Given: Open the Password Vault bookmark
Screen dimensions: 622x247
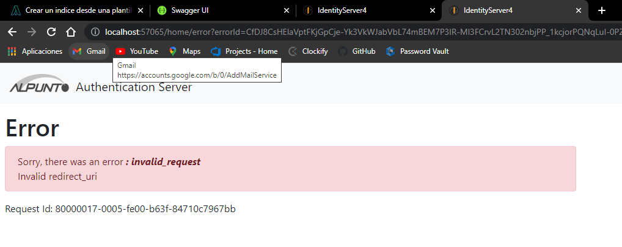Looking at the screenshot, I should coord(417,51).
